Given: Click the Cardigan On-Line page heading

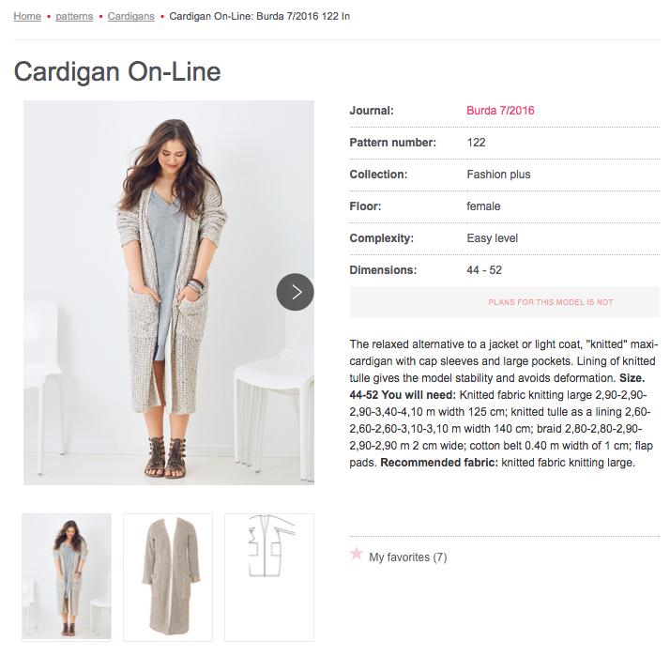Looking at the screenshot, I should [117, 71].
